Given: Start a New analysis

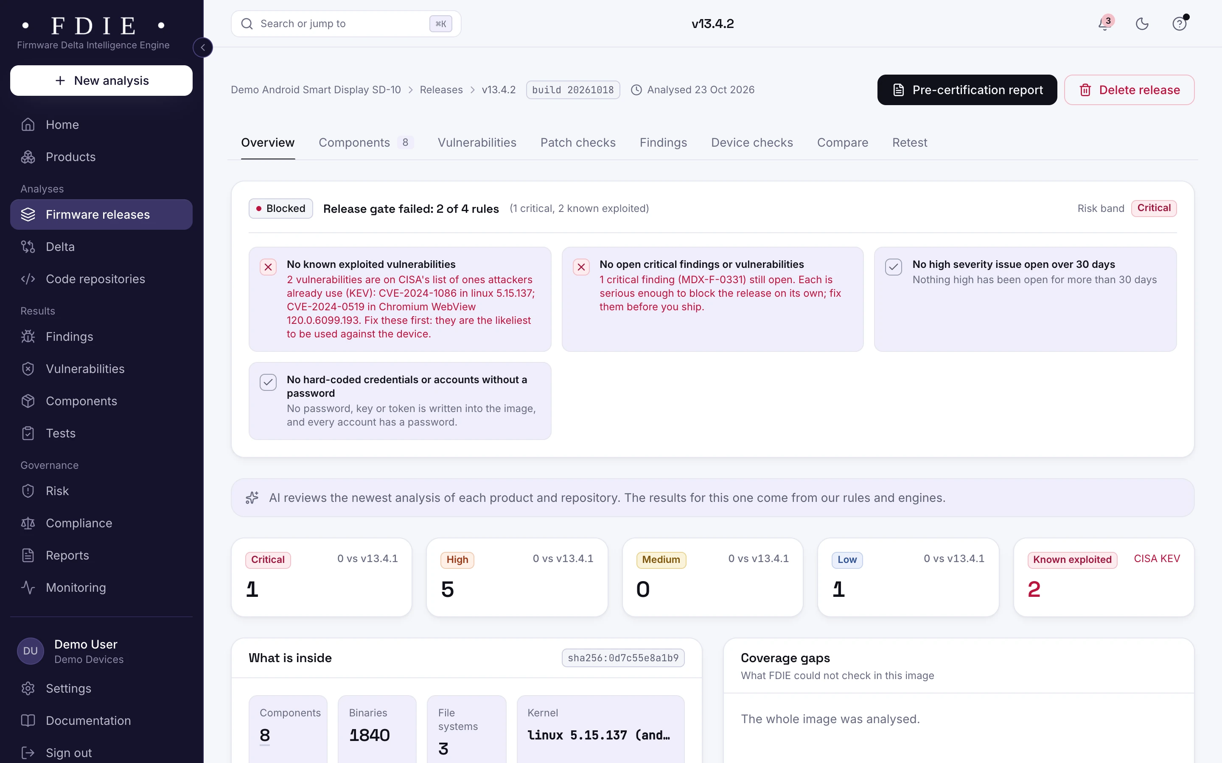Looking at the screenshot, I should click(101, 80).
